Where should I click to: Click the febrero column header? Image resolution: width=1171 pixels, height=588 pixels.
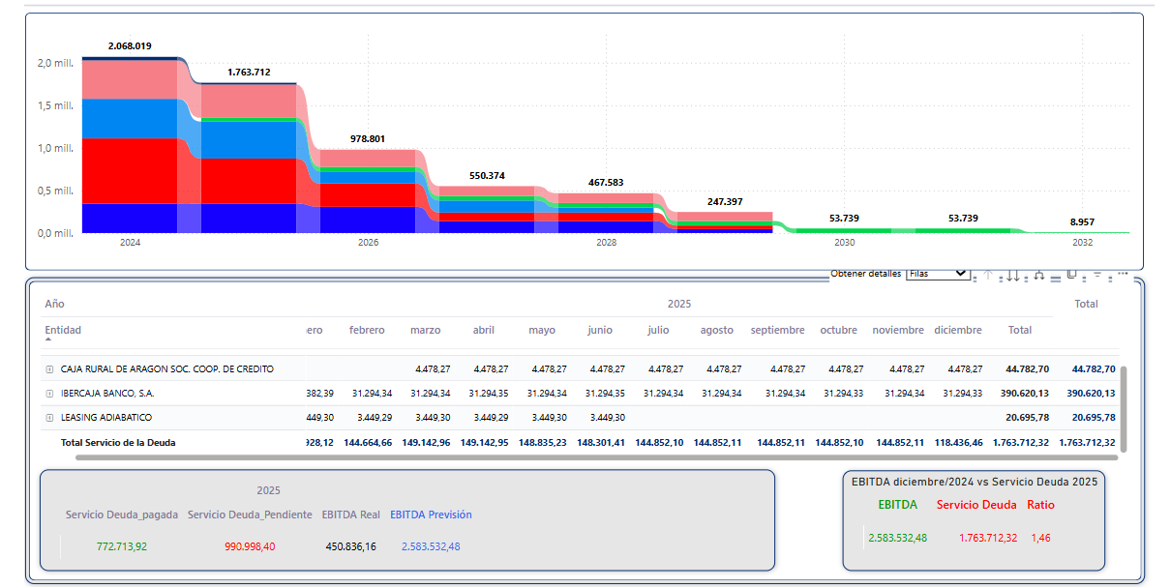point(367,331)
